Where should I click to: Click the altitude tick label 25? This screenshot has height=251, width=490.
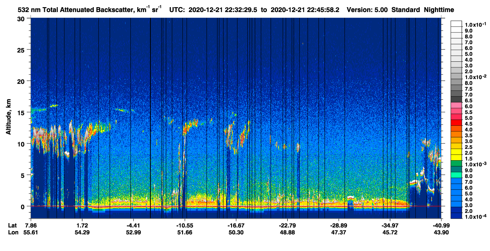(22, 50)
